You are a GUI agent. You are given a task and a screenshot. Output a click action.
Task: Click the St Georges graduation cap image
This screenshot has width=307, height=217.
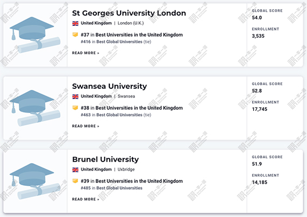[x=35, y=35]
